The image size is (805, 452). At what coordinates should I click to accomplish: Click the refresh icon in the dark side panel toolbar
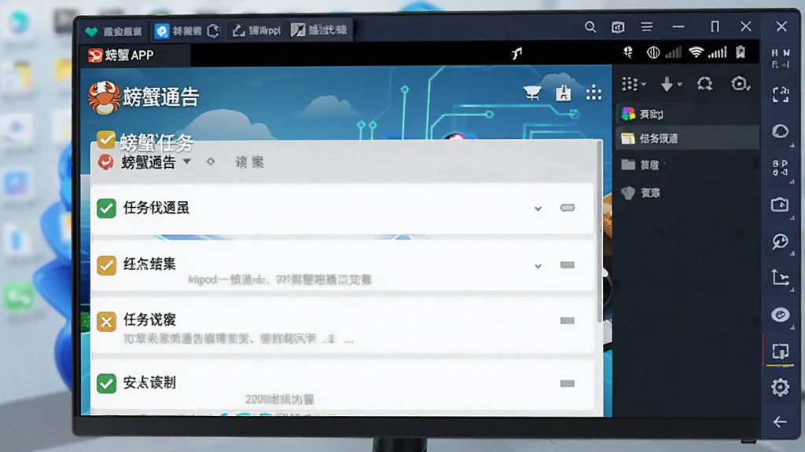(x=704, y=83)
